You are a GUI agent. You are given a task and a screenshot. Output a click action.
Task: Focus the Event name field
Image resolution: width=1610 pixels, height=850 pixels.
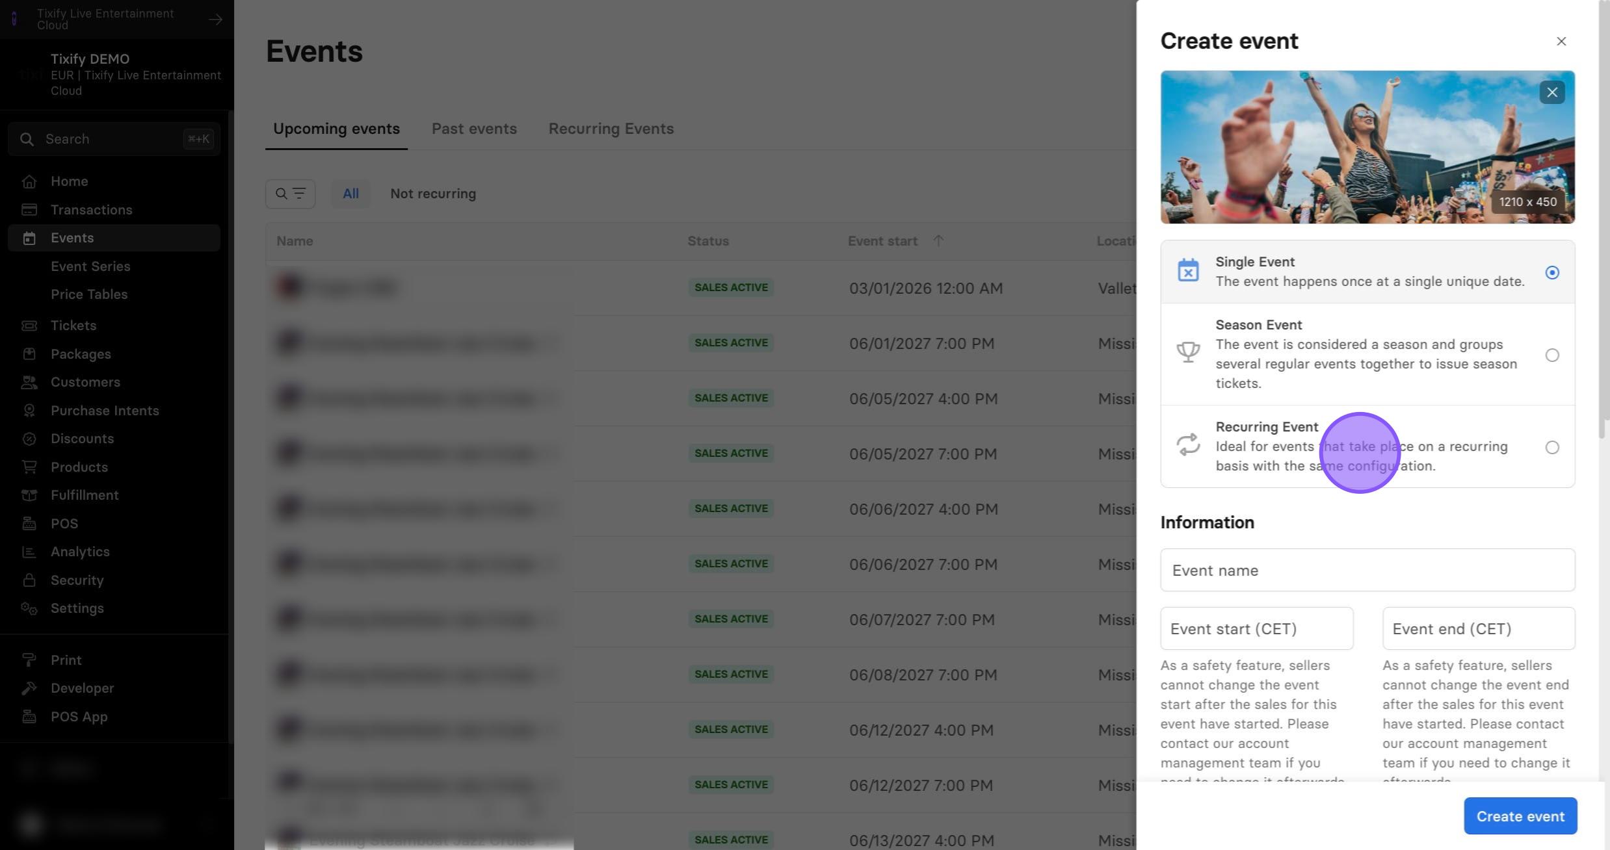click(x=1367, y=570)
